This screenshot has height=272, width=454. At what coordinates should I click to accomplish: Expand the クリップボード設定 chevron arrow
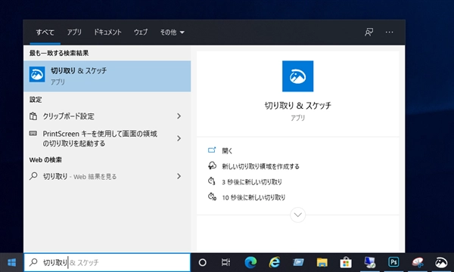179,116
